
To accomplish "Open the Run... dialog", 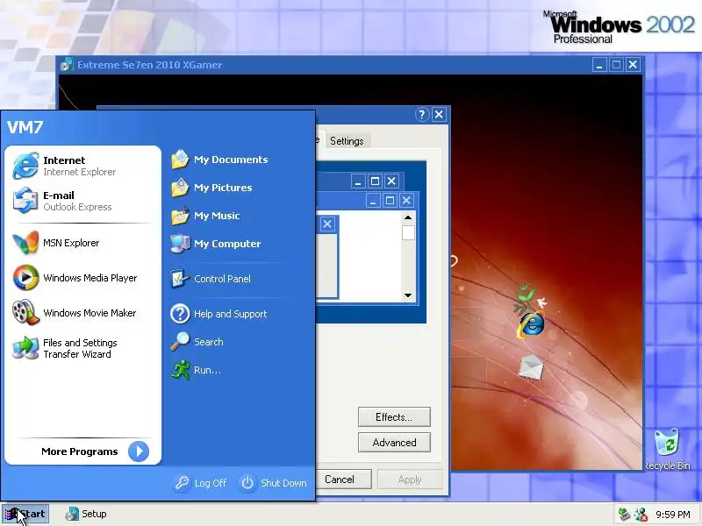I will [196, 370].
